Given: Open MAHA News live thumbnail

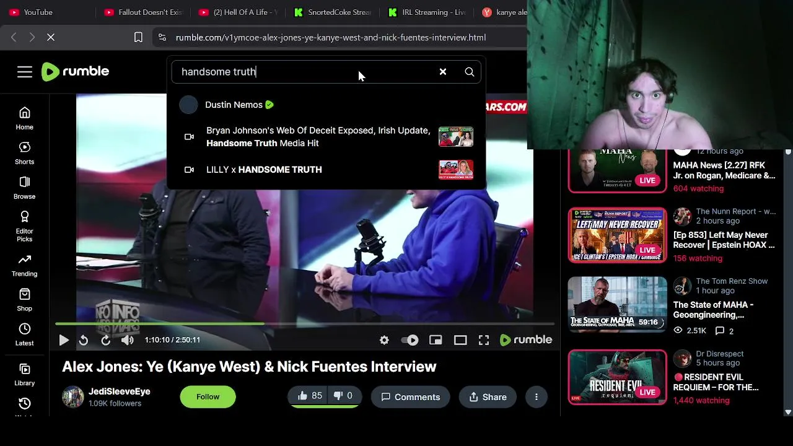Looking at the screenshot, I should [617, 170].
